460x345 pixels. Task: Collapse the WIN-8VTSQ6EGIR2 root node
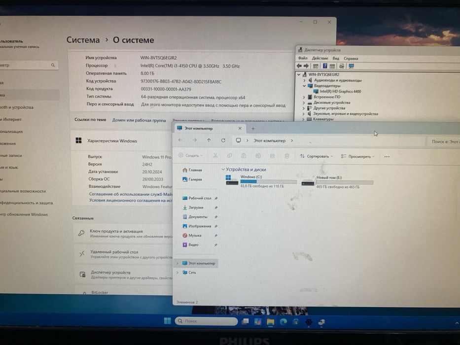coord(299,74)
